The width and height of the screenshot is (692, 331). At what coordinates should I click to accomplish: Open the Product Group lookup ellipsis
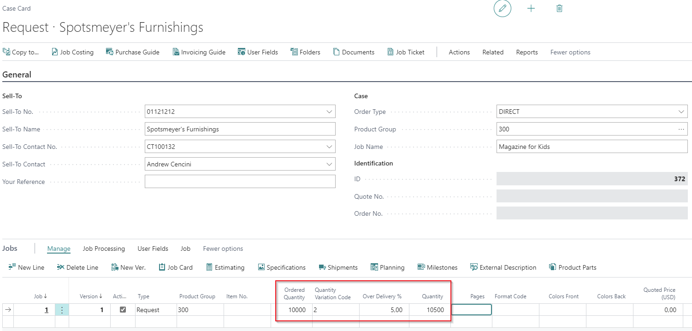(x=681, y=129)
